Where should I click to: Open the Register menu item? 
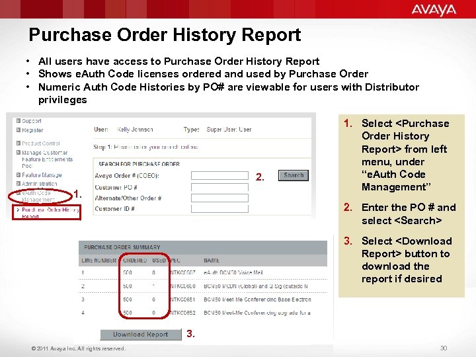pyautogui.click(x=32, y=130)
